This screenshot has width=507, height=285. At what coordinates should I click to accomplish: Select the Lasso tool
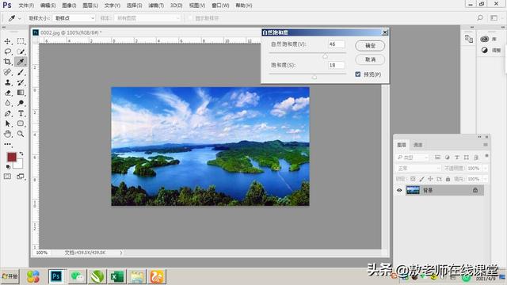(x=8, y=51)
